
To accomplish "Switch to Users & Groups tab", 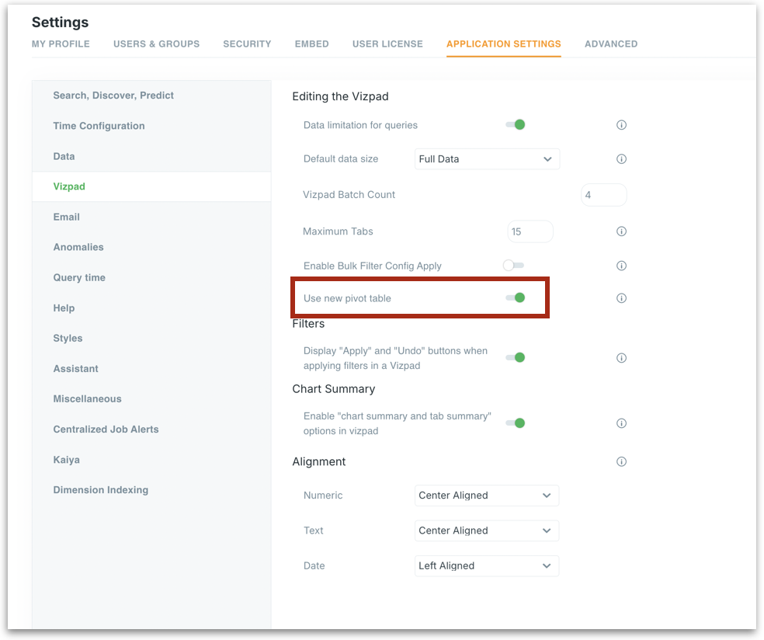I will pos(156,44).
